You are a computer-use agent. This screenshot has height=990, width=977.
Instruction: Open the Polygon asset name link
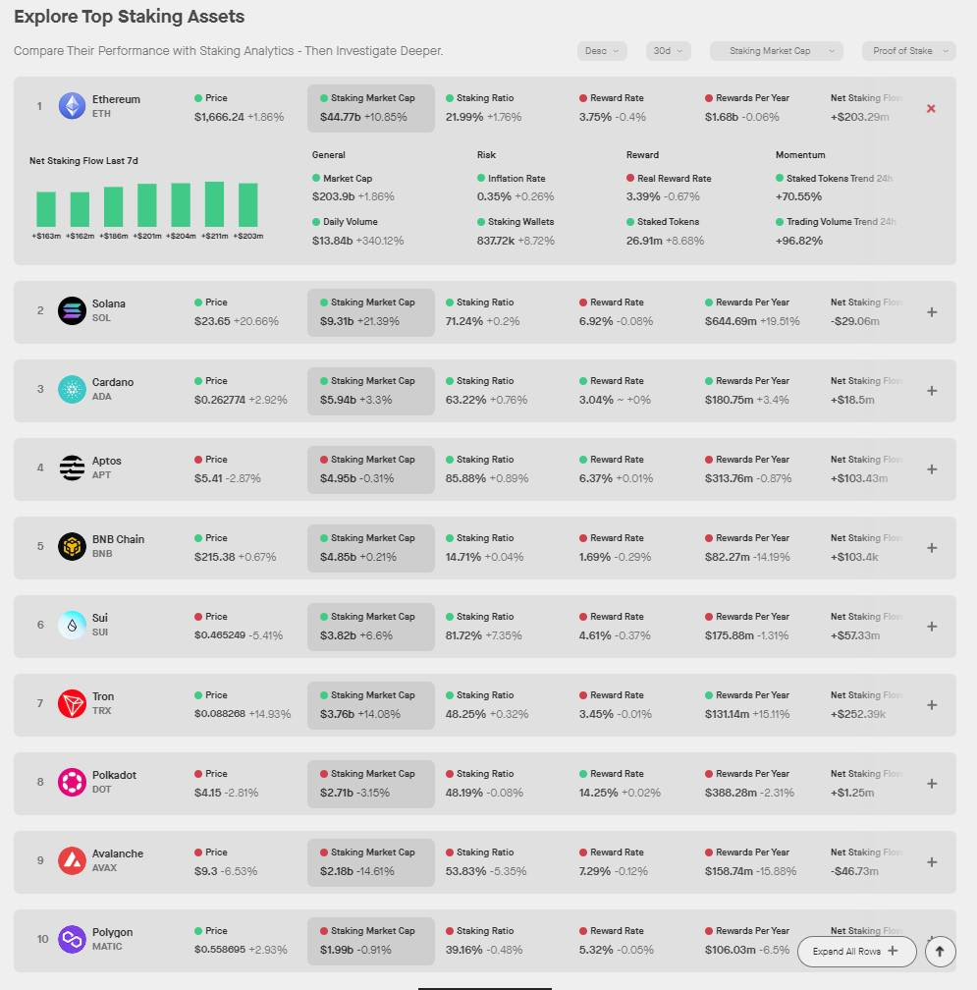[x=112, y=932]
